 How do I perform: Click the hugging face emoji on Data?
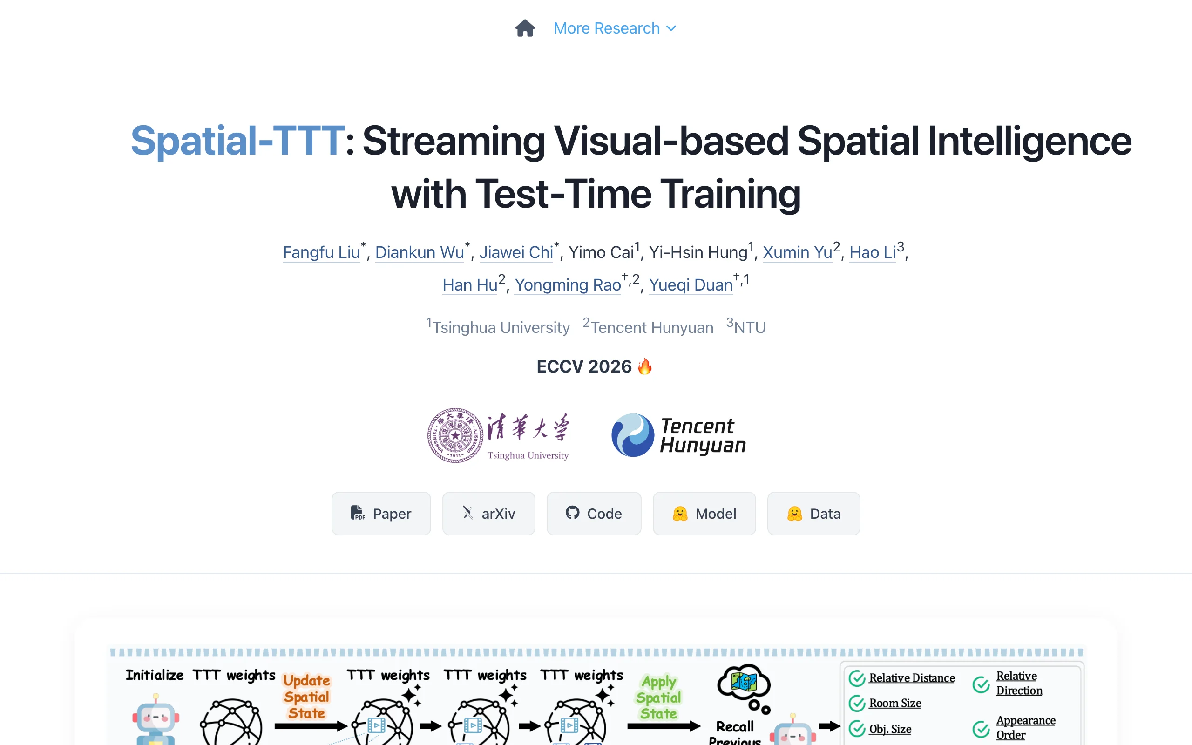794,514
